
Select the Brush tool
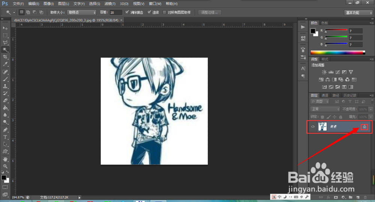(x=5, y=79)
